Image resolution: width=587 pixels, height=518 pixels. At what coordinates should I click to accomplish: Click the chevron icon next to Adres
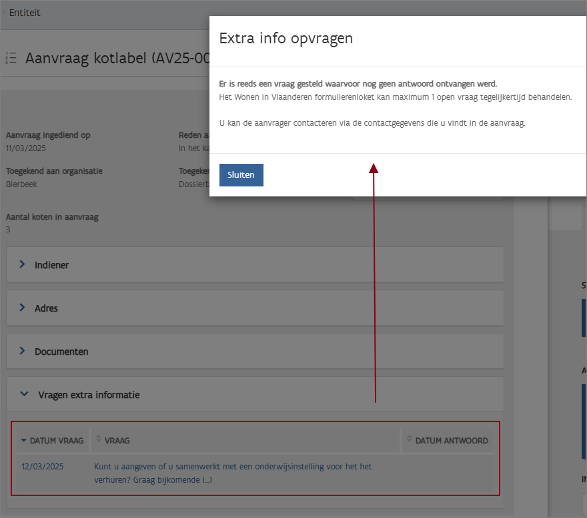22,308
